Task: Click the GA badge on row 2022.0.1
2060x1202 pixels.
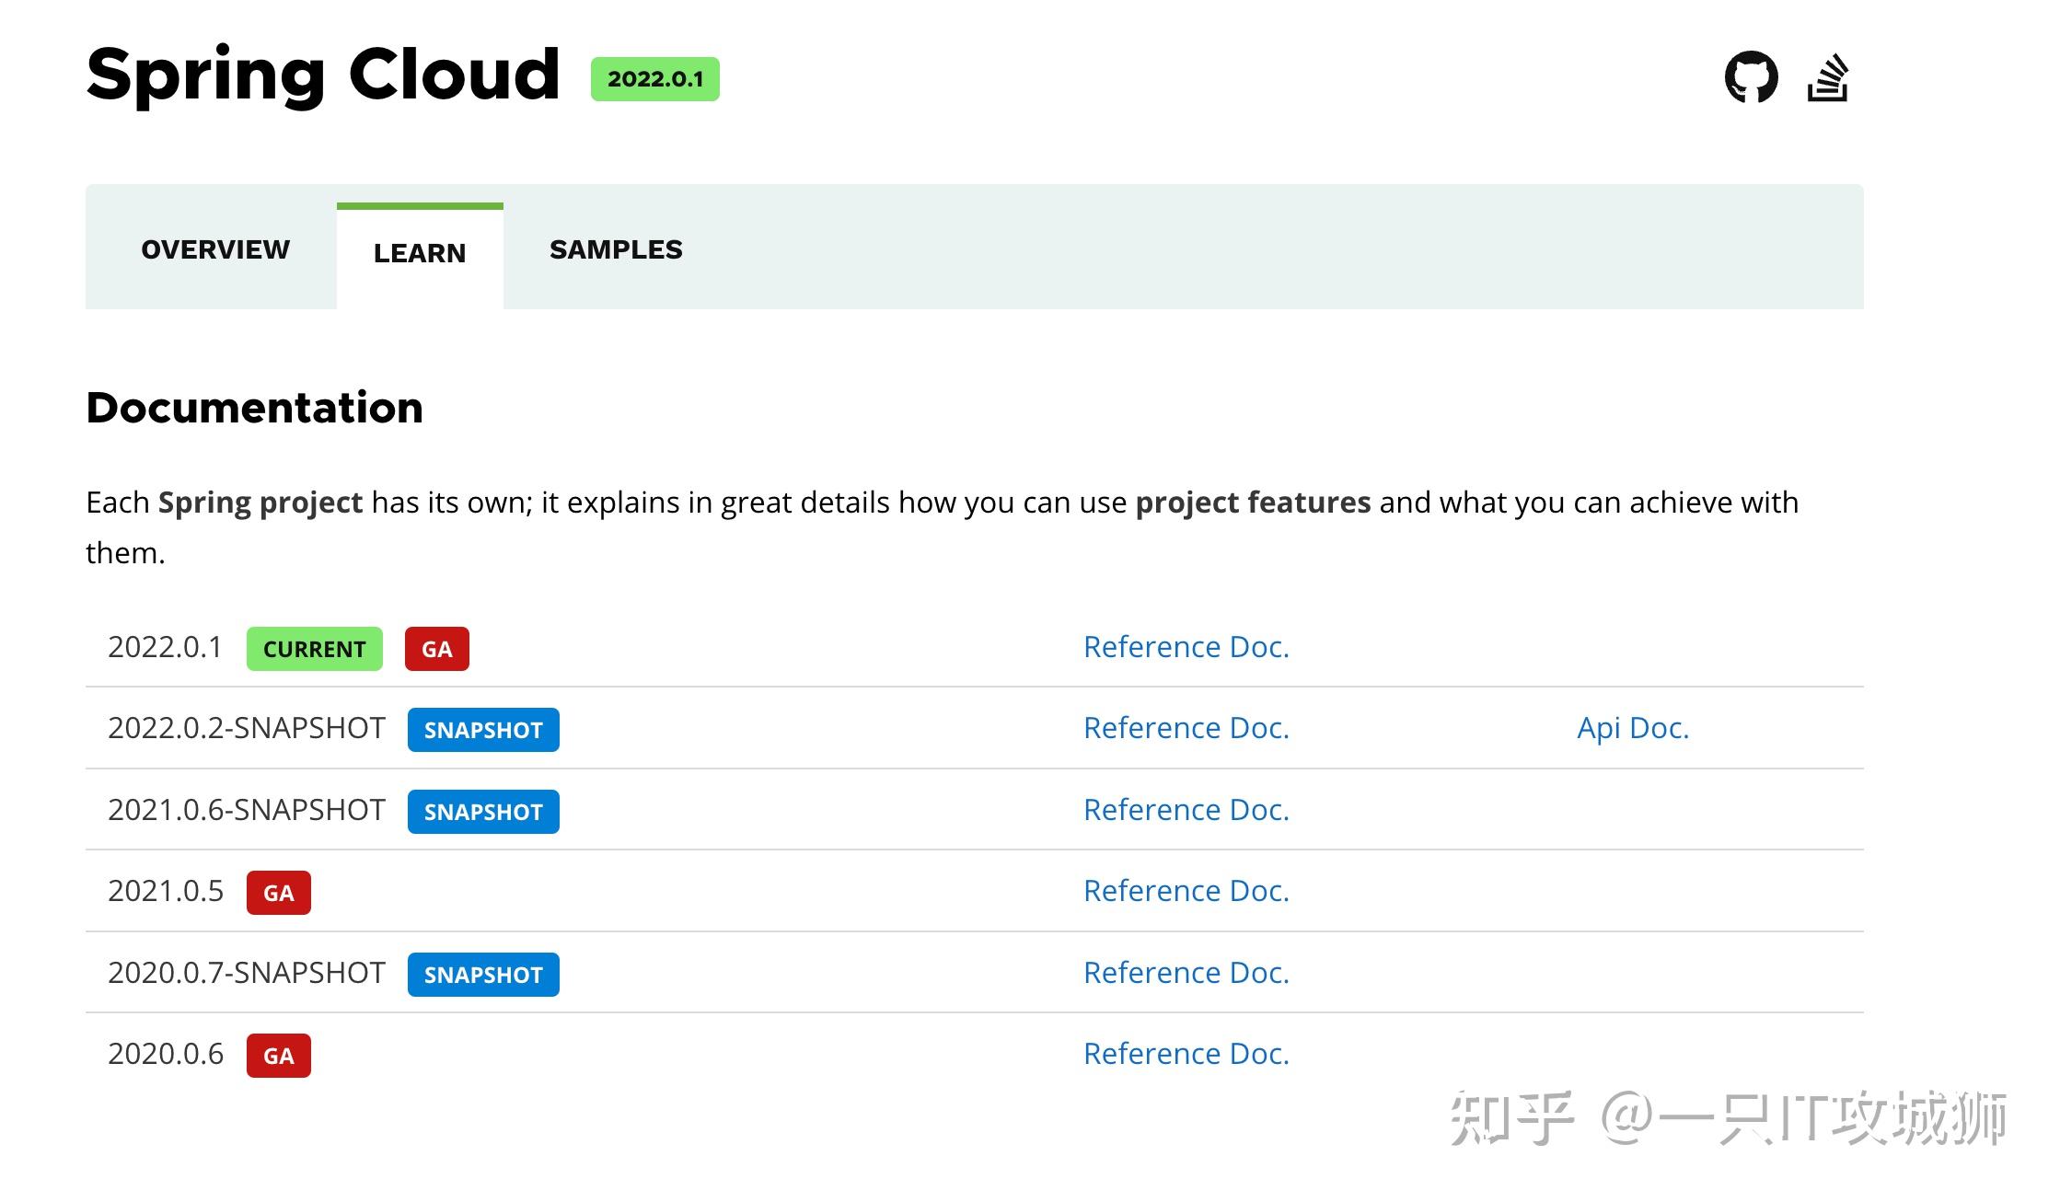Action: click(x=436, y=648)
